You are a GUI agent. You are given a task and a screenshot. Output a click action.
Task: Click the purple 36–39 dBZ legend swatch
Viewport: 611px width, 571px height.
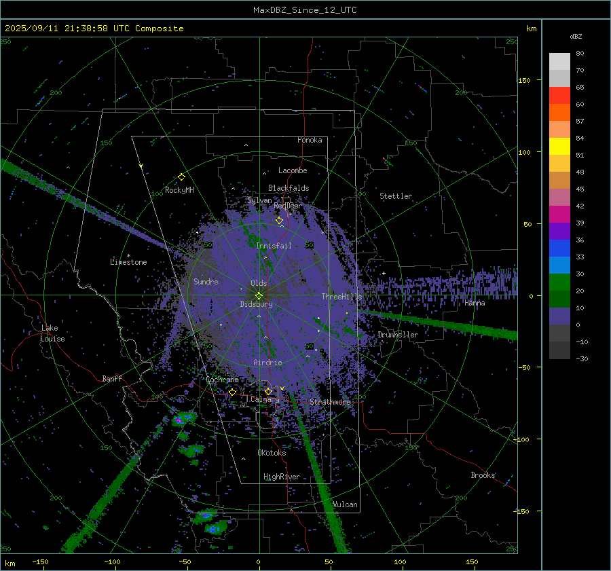tap(559, 232)
